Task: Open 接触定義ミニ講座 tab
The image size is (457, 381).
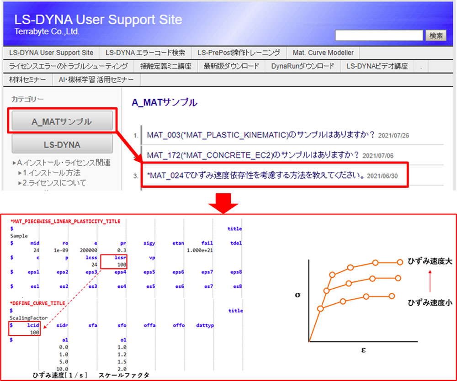Action: (x=165, y=66)
